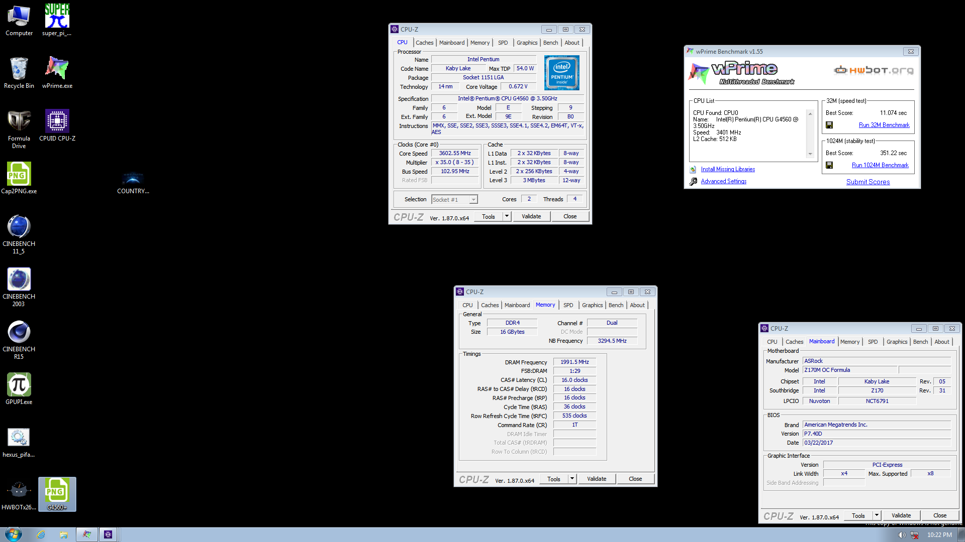Open About tab in Mainboard CPU-Z window
The width and height of the screenshot is (965, 542).
[x=942, y=342]
